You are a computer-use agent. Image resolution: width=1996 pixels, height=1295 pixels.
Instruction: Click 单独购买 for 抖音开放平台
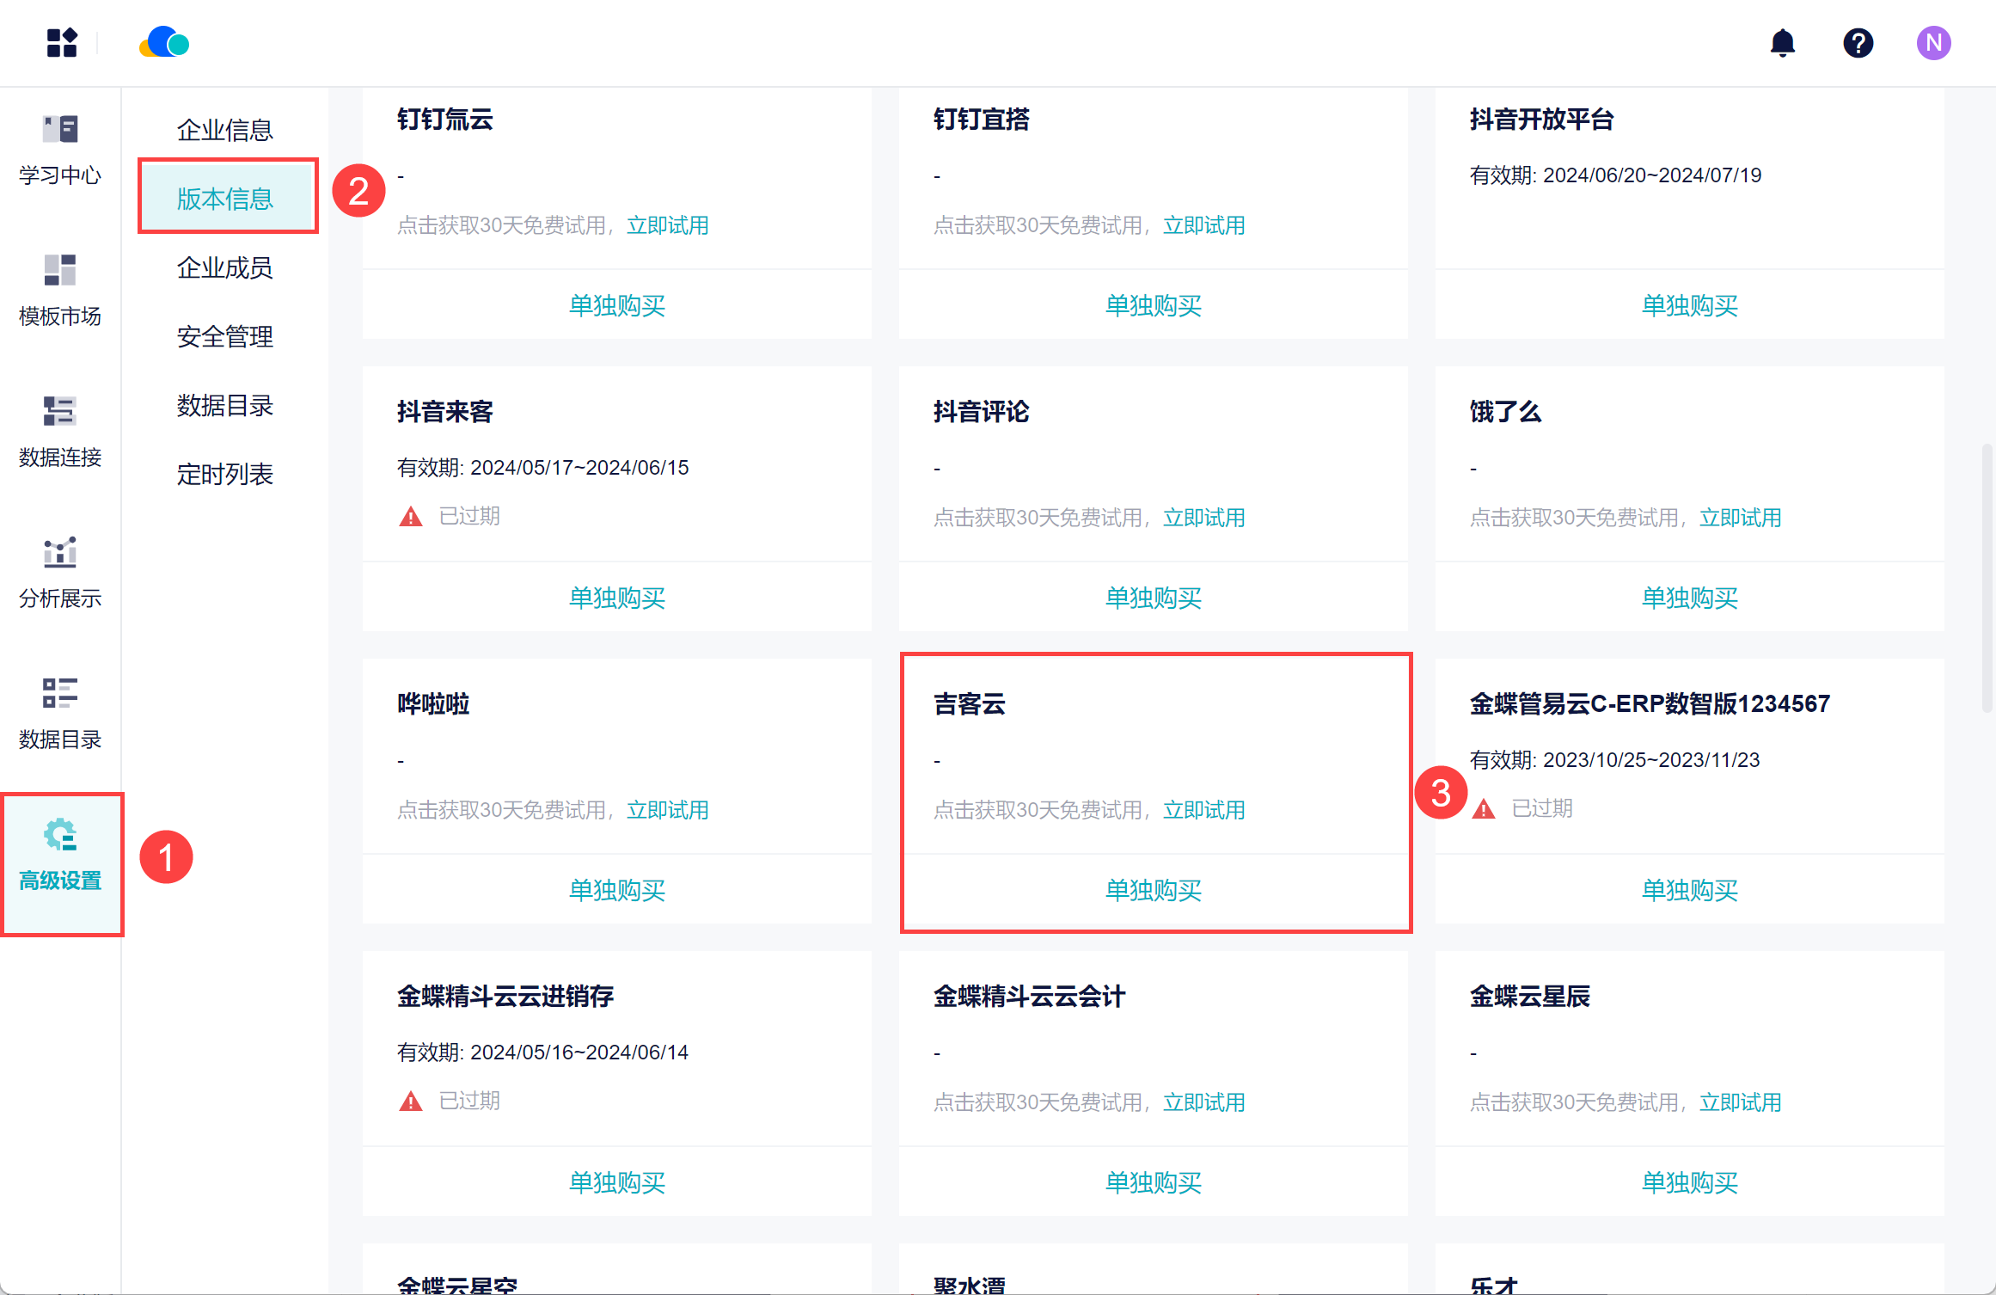click(x=1689, y=305)
